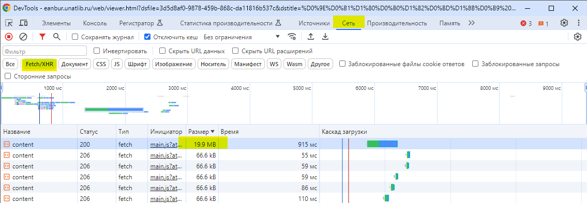587x203 pixels.
Task: Show more tabs with the double chevron
Action: pos(472,23)
